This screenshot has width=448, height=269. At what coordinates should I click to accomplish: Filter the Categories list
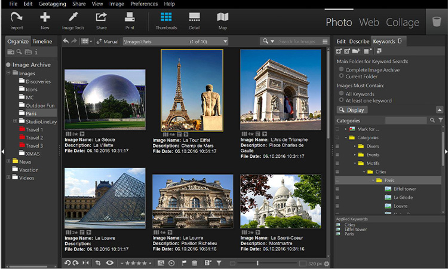tap(441, 120)
